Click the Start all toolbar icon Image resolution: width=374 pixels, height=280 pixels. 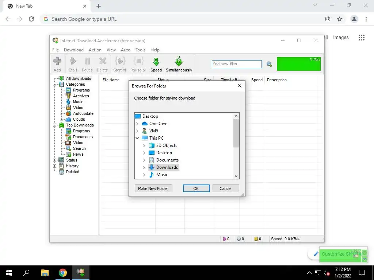pyautogui.click(x=120, y=64)
